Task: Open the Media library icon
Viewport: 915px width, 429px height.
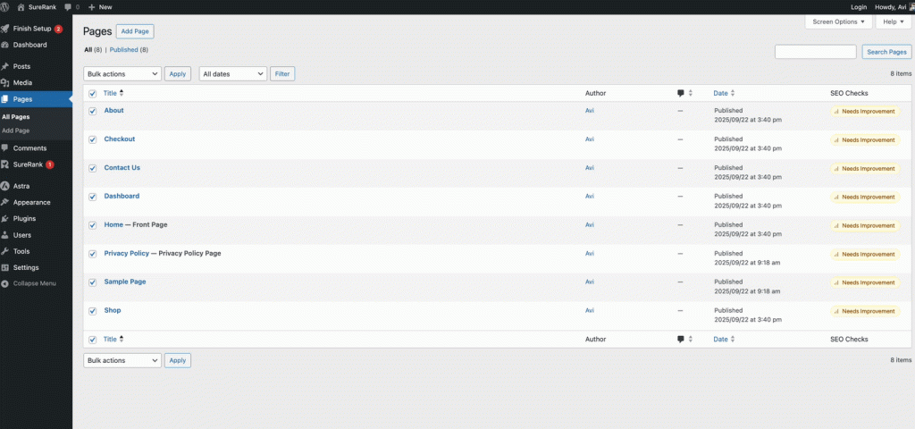Action: pyautogui.click(x=6, y=82)
